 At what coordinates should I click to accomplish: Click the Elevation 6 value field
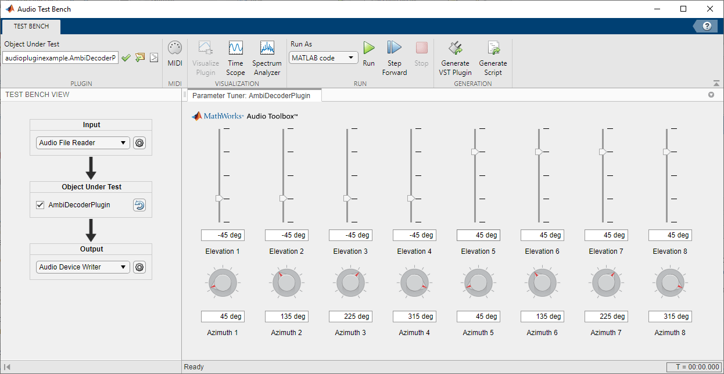(x=542, y=235)
